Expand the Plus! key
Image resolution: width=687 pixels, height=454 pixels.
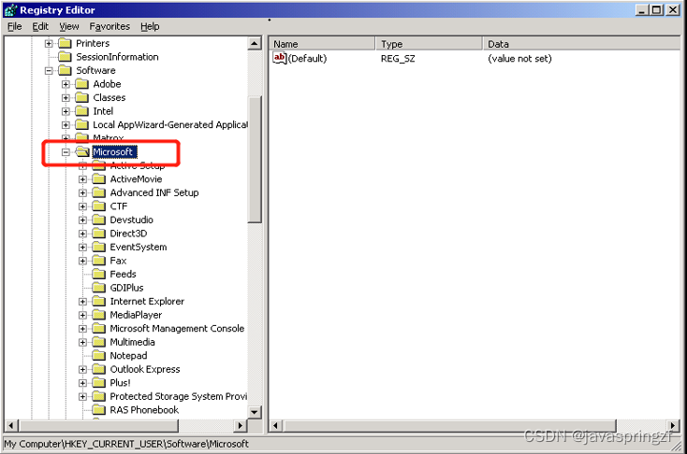(x=82, y=383)
